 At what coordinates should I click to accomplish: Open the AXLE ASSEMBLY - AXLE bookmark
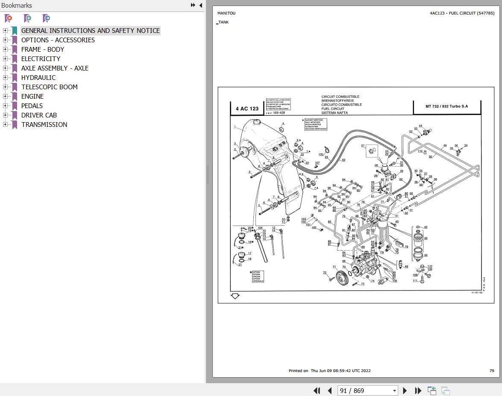(55, 68)
